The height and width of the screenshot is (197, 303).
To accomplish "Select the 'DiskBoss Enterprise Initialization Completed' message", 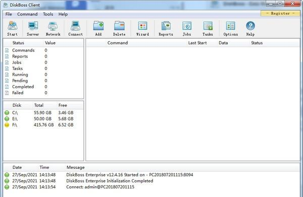I will tap(110, 181).
